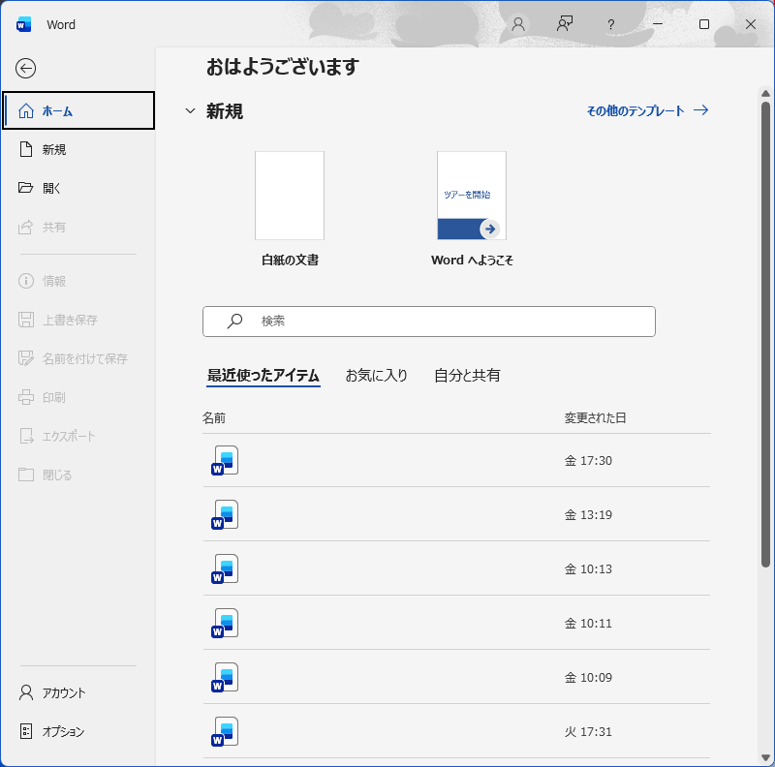Click the 検索 search field
The width and height of the screenshot is (775, 767).
tap(429, 322)
